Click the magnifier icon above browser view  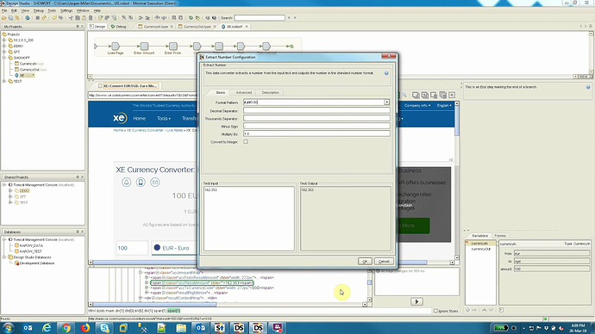tap(404, 95)
